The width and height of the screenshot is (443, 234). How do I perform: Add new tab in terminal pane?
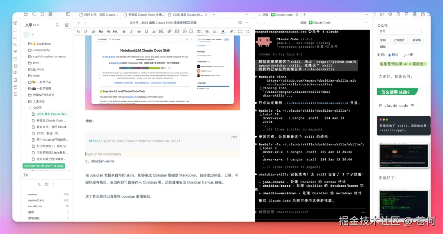(304, 14)
